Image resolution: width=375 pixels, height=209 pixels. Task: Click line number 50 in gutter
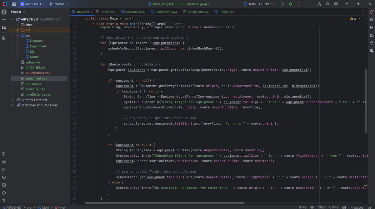[x=74, y=145]
